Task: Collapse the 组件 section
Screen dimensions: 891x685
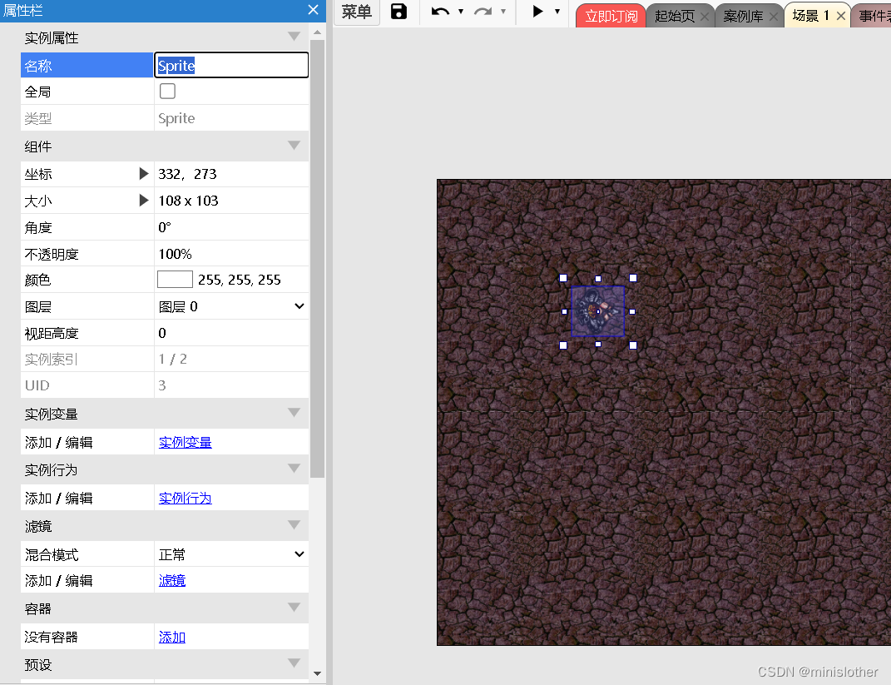Action: pos(294,145)
